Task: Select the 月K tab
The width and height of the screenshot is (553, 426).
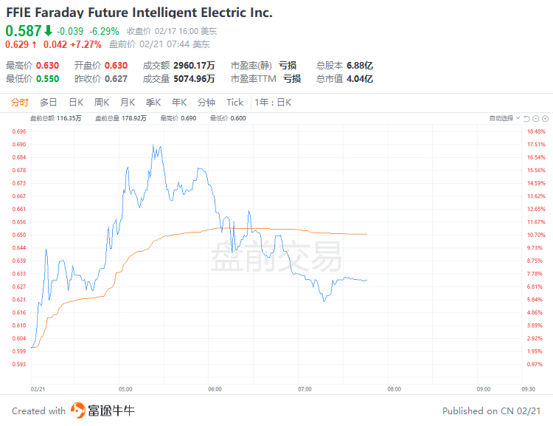Action: pos(128,103)
